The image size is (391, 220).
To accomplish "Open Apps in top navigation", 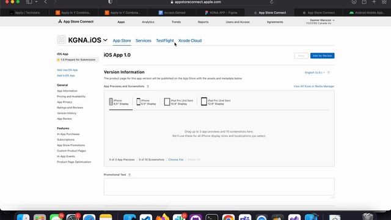I will coord(121,22).
